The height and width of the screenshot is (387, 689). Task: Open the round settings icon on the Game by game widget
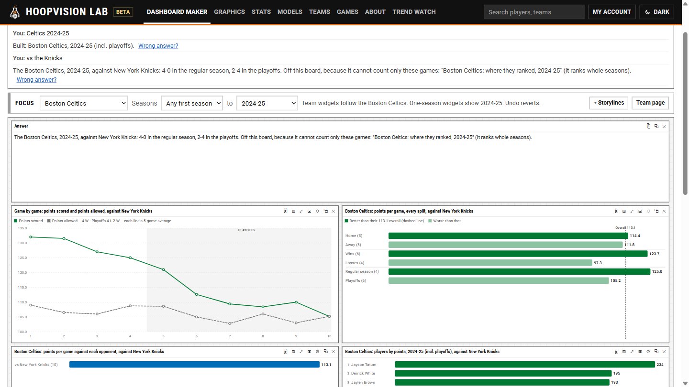317,211
